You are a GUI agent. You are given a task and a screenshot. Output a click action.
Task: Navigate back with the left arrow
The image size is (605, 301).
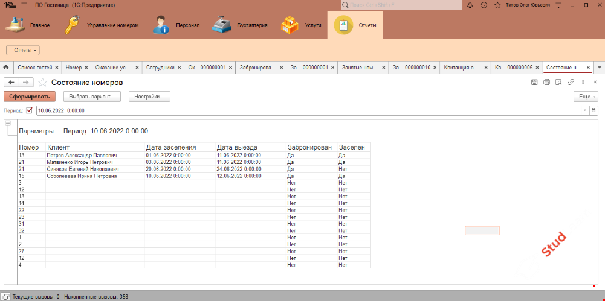(x=11, y=82)
